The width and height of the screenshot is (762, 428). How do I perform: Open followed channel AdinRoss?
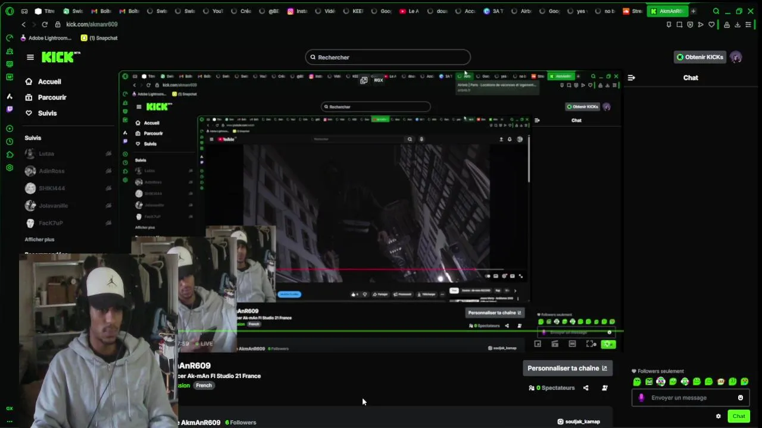click(68, 171)
